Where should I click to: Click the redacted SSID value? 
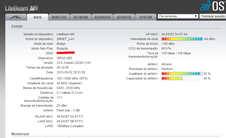[66, 53]
